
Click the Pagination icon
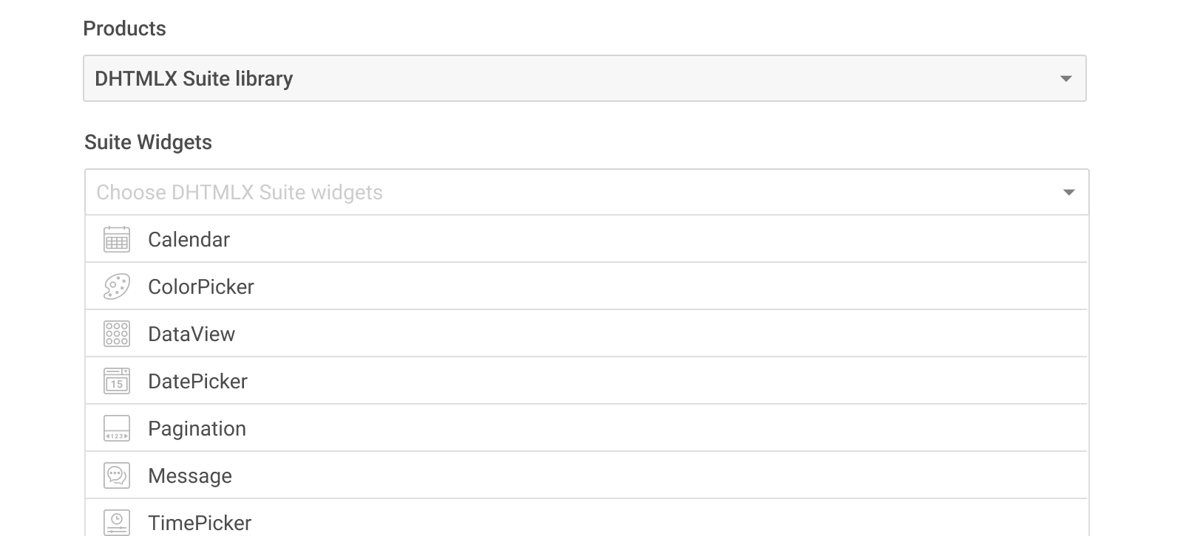coord(117,428)
